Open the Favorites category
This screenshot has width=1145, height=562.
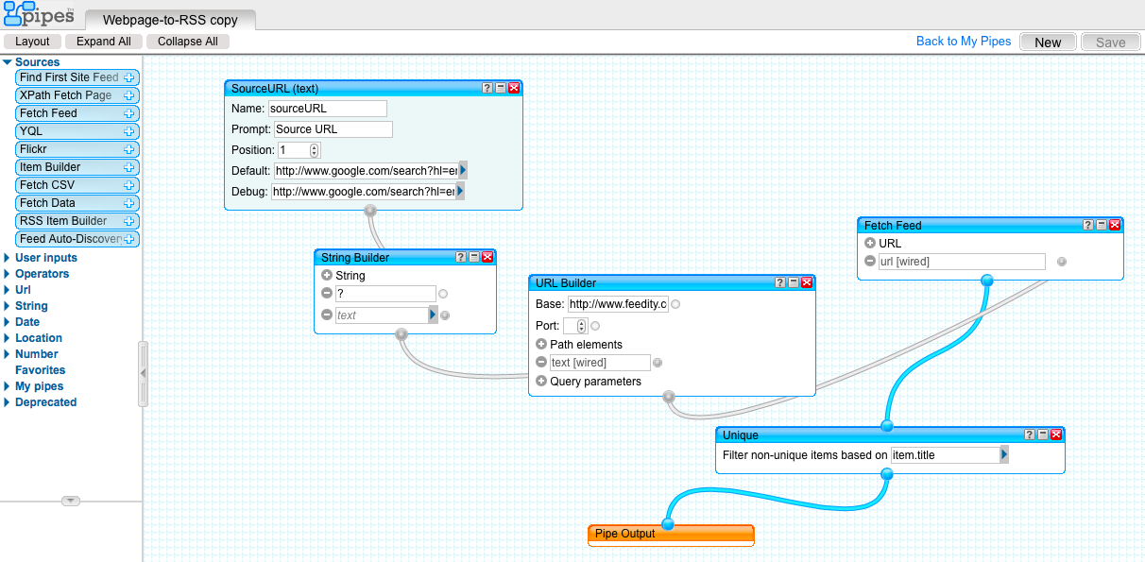(40, 370)
